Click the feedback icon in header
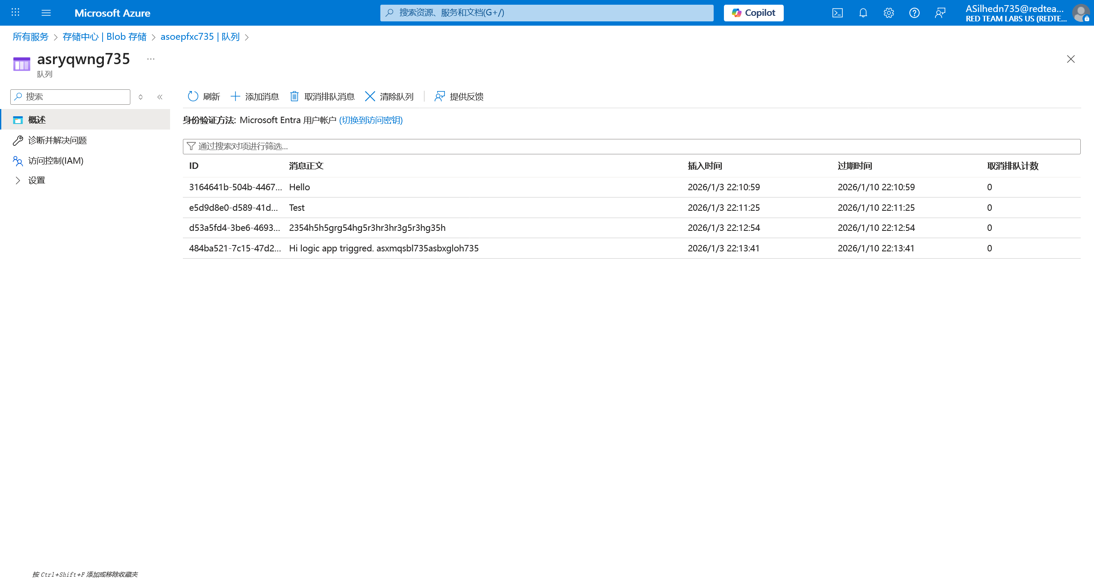Image resolution: width=1094 pixels, height=581 pixels. [940, 13]
